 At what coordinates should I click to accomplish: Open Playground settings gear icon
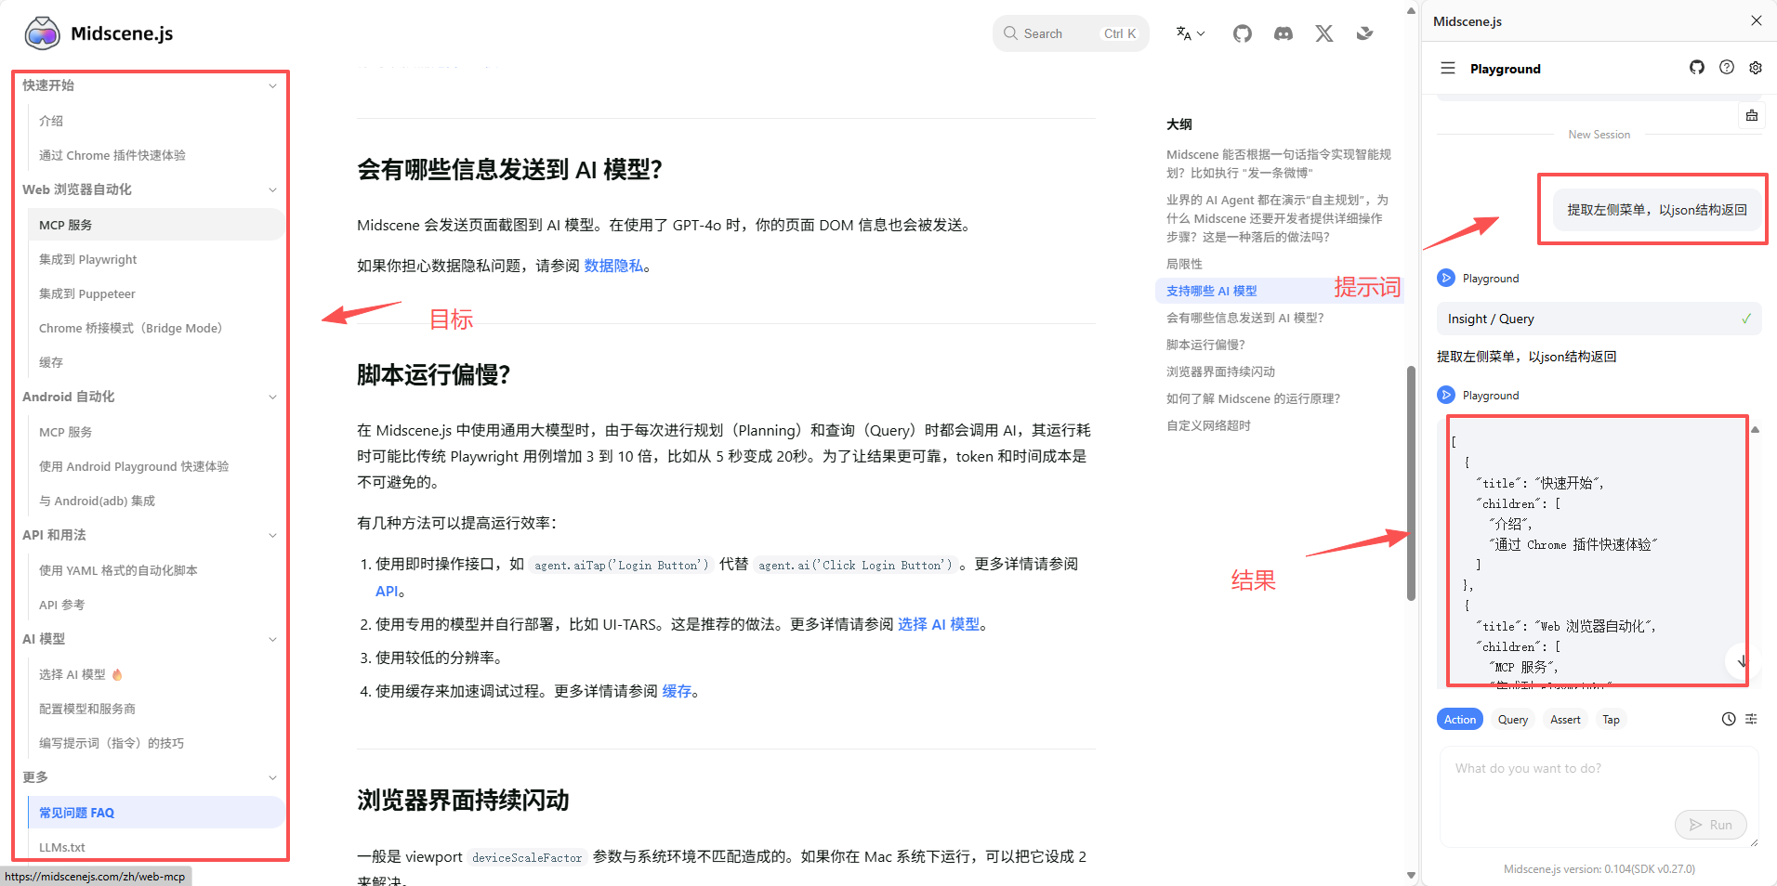click(x=1756, y=67)
